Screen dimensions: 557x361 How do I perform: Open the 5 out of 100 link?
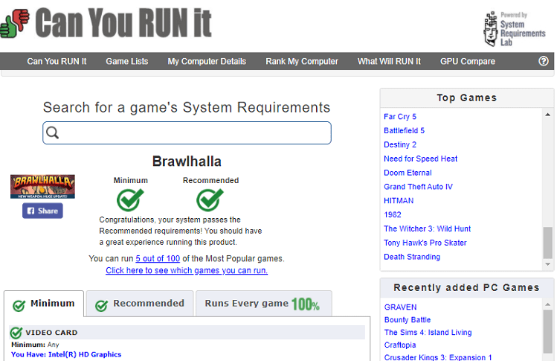tap(158, 258)
